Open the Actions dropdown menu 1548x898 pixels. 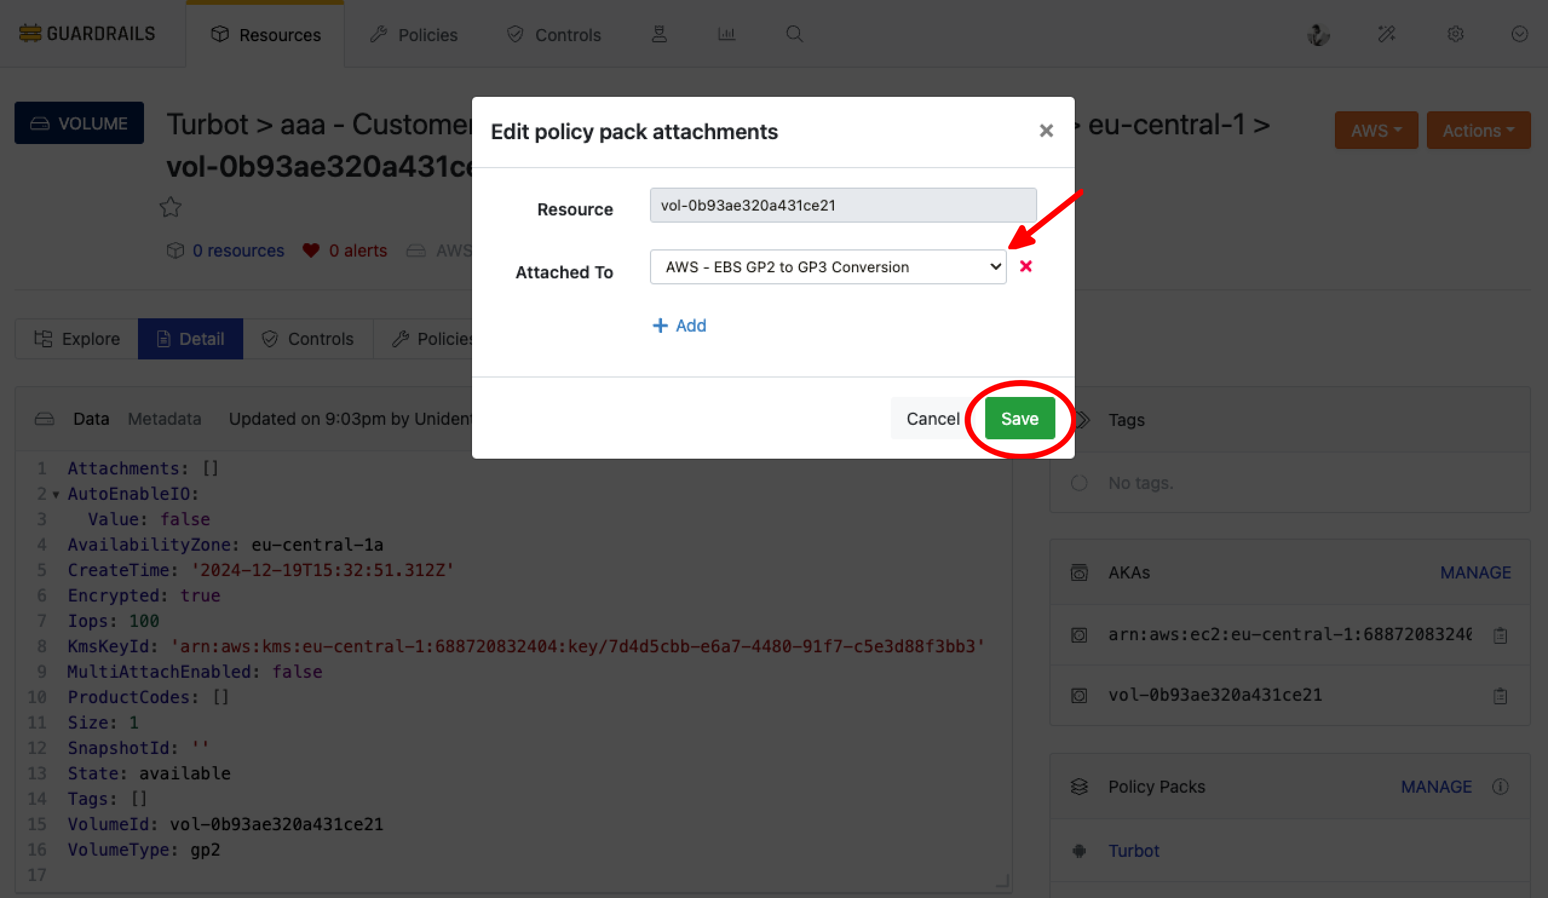pos(1477,130)
